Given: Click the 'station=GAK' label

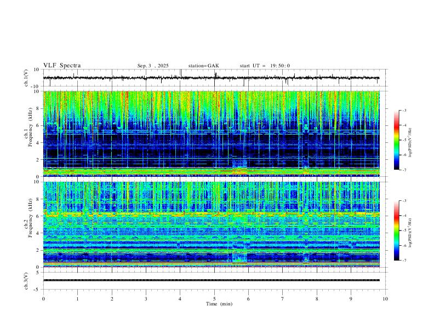Looking at the screenshot, I should 203,66.
